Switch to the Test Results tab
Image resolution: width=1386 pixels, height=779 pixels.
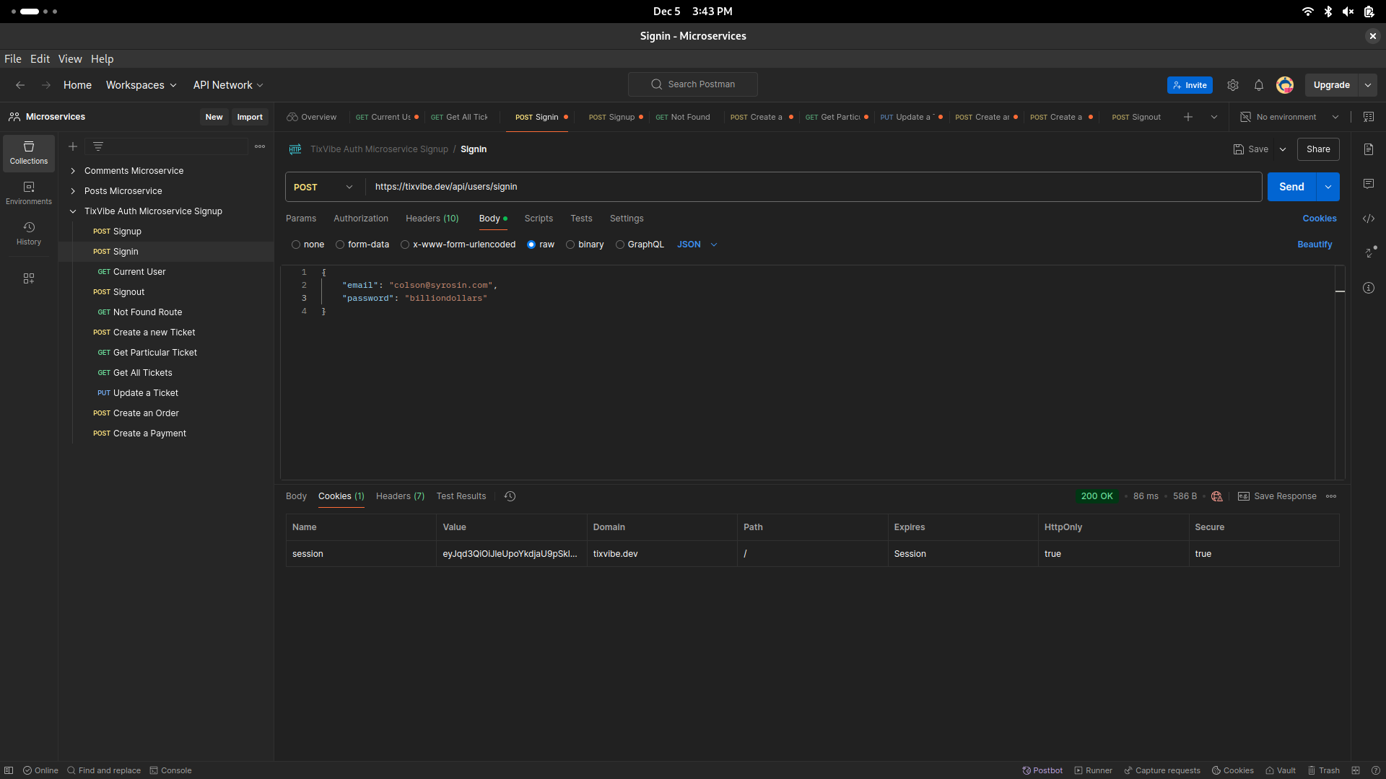point(462,496)
